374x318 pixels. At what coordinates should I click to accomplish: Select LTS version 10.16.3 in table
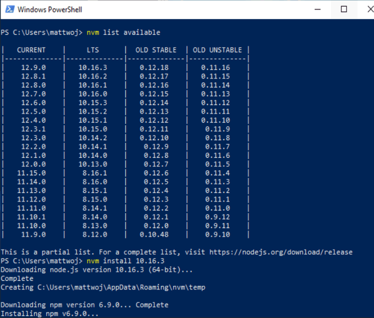[93, 68]
